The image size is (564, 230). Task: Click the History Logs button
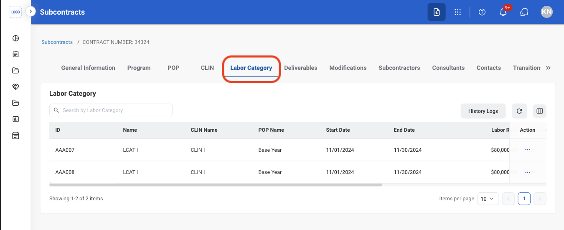click(x=483, y=111)
